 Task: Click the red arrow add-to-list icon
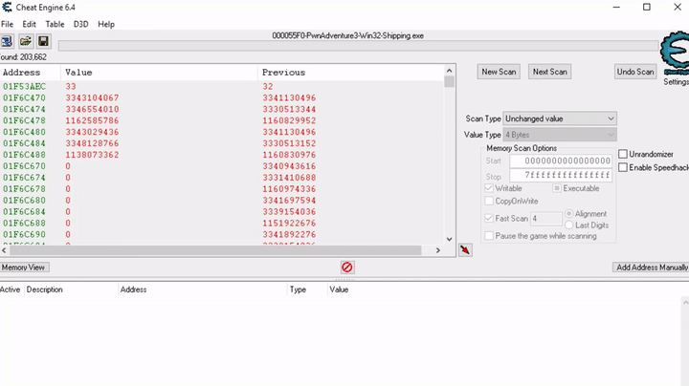tap(465, 250)
